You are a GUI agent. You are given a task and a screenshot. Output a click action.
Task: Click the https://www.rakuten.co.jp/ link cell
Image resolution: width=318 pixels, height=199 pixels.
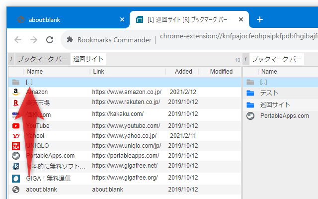(x=126, y=102)
